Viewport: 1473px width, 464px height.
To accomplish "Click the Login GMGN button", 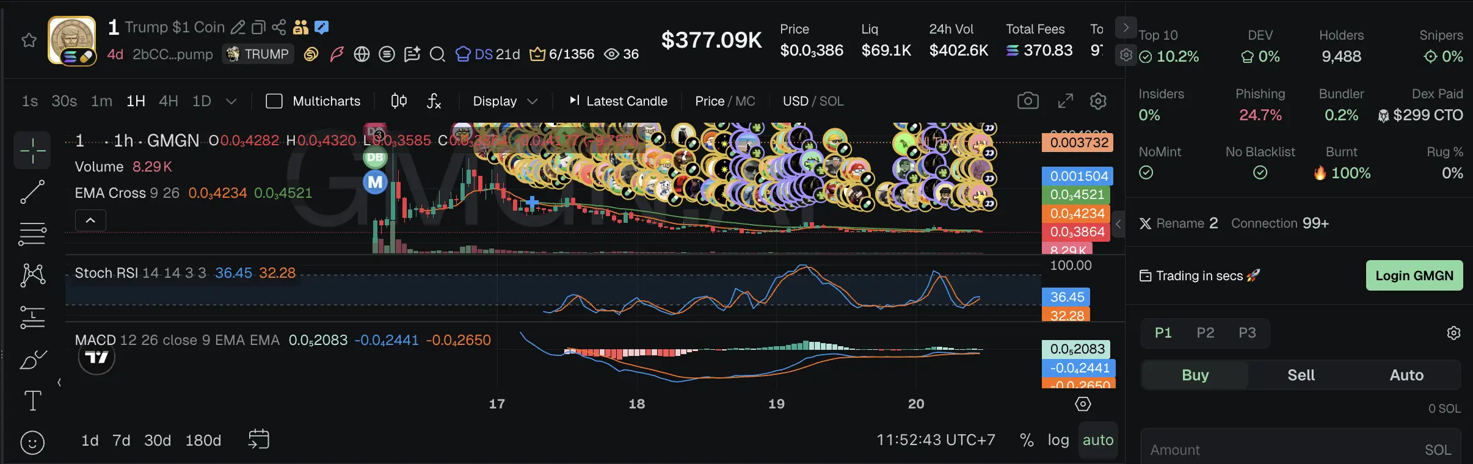I will tap(1414, 275).
